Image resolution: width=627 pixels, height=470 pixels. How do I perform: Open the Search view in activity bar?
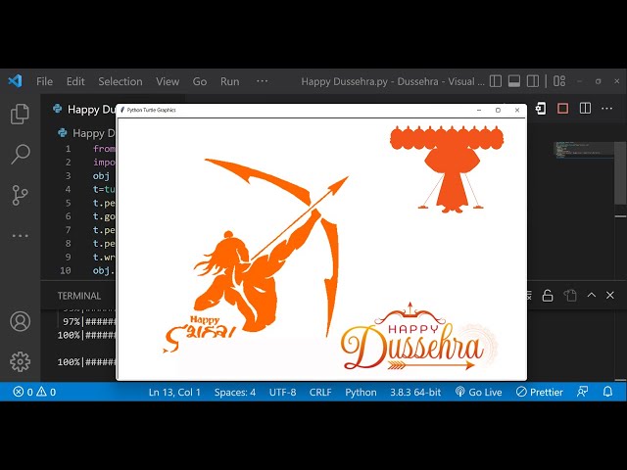[x=20, y=155]
